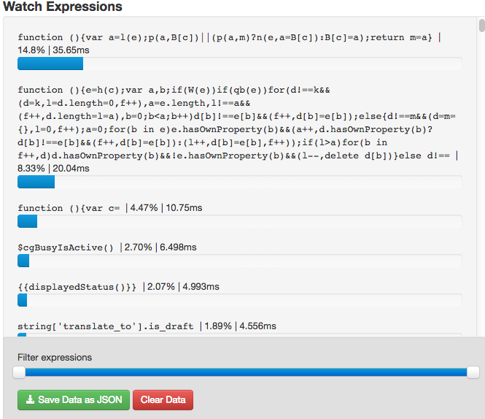Click the 4.47% progress bar
The height and width of the screenshot is (419, 485).
[240, 221]
